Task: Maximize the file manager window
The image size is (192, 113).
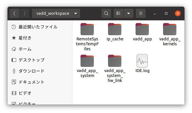Action: pyautogui.click(x=166, y=13)
